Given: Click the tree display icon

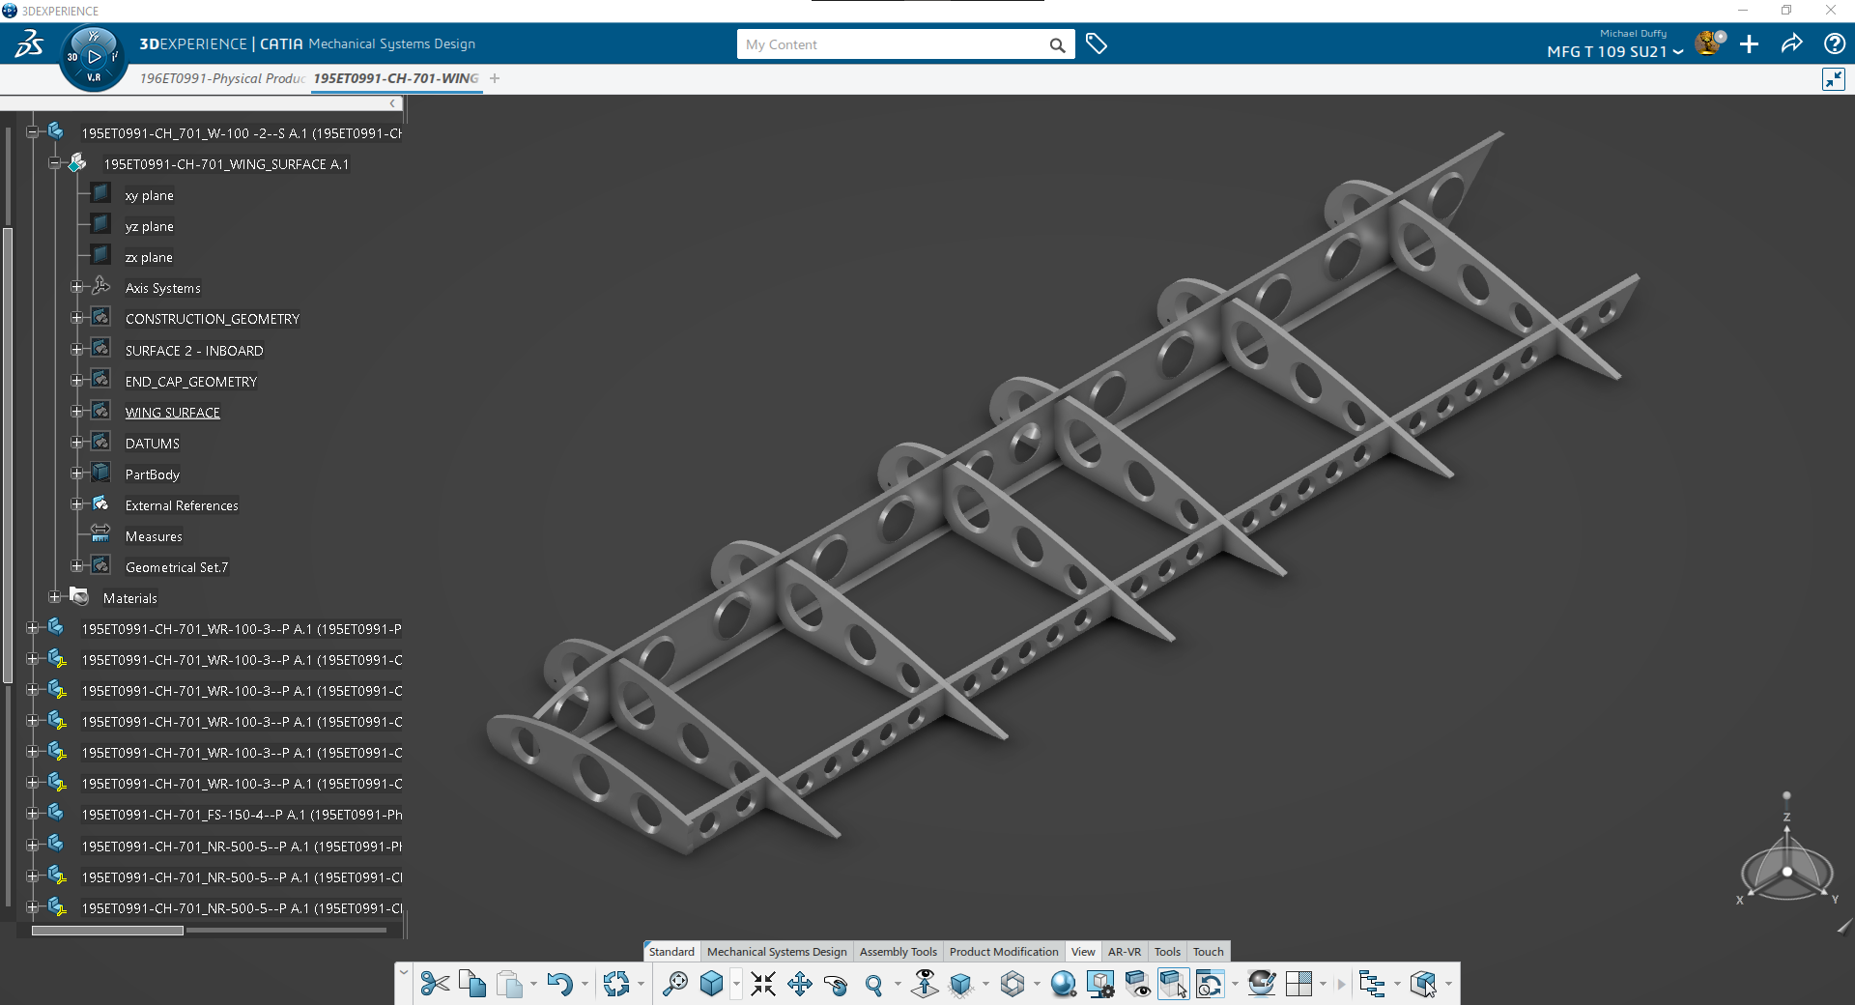Looking at the screenshot, I should (x=1372, y=984).
